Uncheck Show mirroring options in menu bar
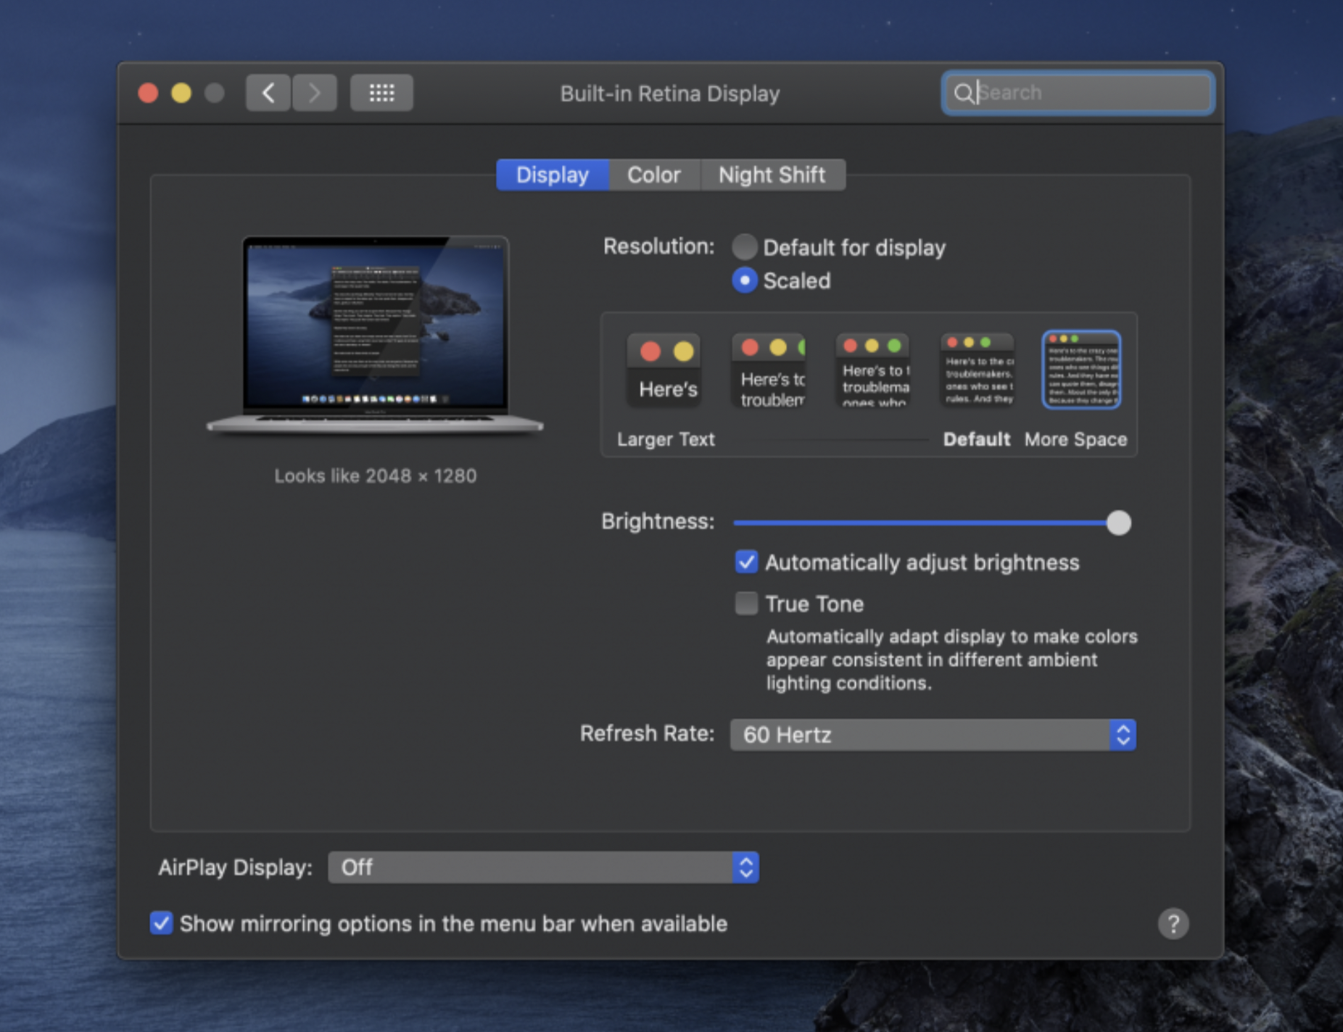This screenshot has width=1343, height=1032. pos(161,923)
